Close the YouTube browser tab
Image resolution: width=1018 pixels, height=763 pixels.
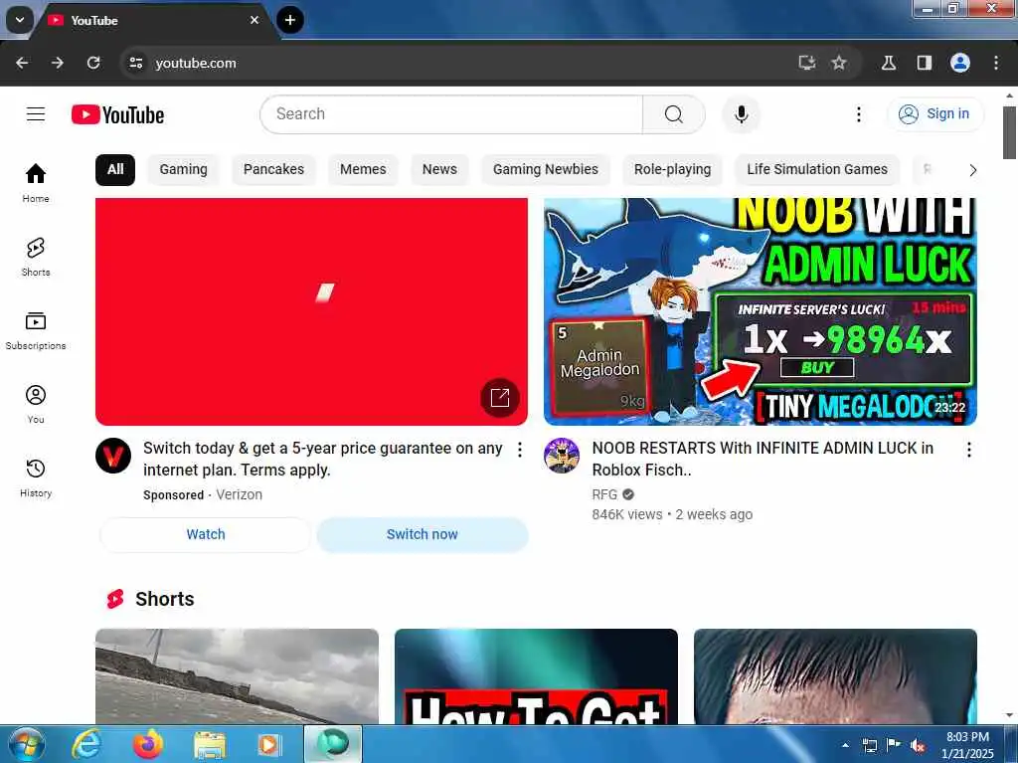[254, 20]
